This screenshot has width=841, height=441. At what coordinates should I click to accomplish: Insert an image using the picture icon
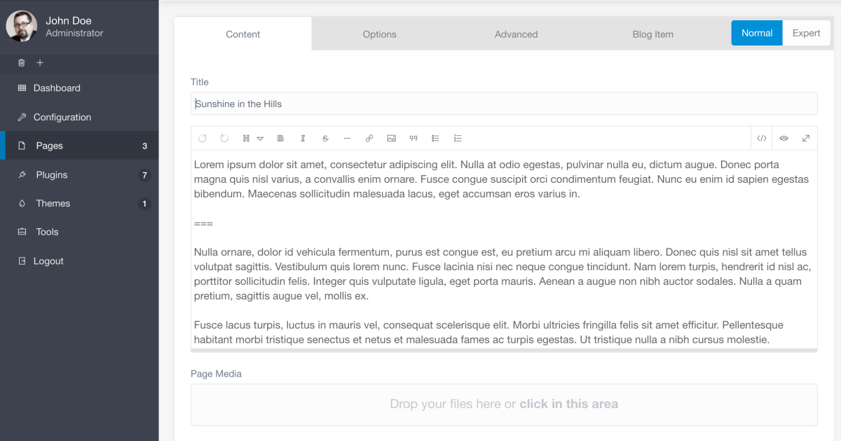click(x=391, y=139)
